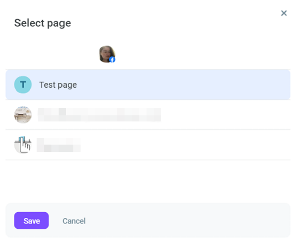Pick the third page with blurred name
293x240 pixels.
pyautogui.click(x=148, y=145)
